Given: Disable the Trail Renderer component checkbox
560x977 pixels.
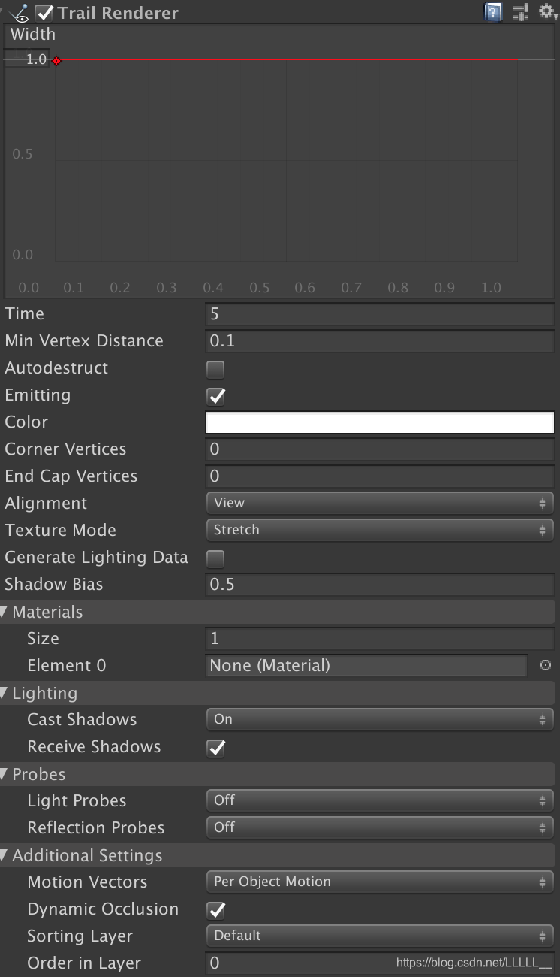Looking at the screenshot, I should click(x=45, y=13).
